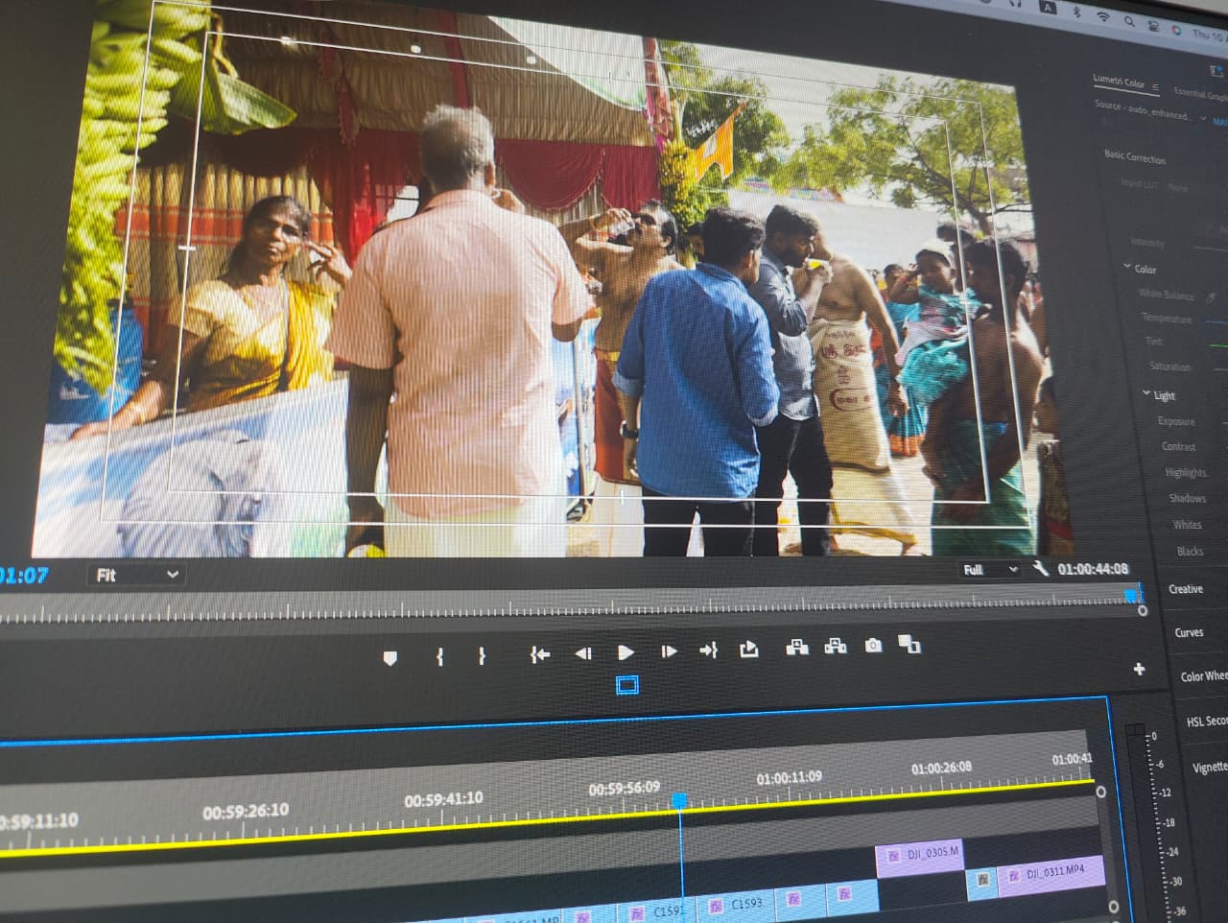Image resolution: width=1228 pixels, height=923 pixels.
Task: Play the sequence in the Program Monitor
Action: [x=626, y=652]
